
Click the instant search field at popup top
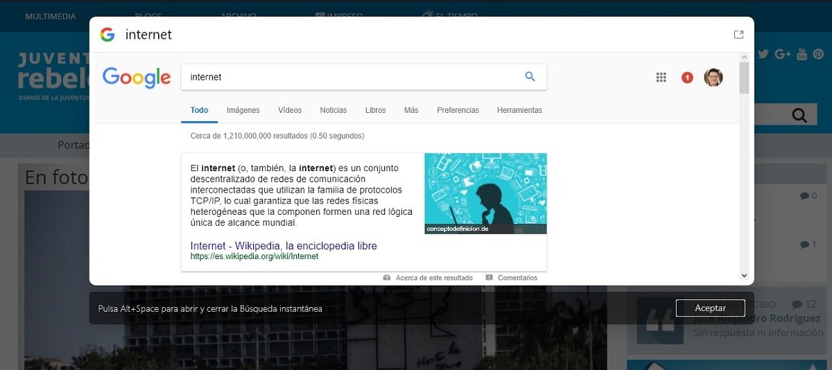pos(423,35)
